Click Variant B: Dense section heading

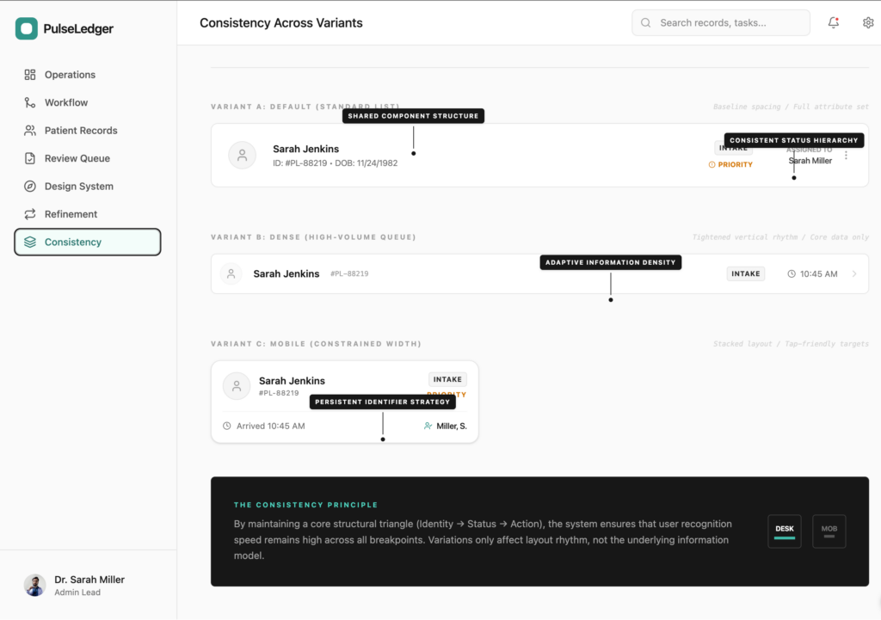click(313, 237)
